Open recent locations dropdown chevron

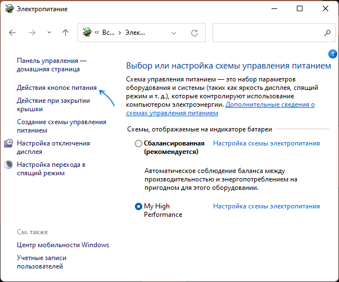(x=49, y=33)
